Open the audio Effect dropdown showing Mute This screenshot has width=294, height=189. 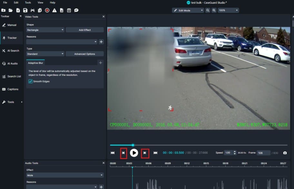pyautogui.click(x=65, y=175)
